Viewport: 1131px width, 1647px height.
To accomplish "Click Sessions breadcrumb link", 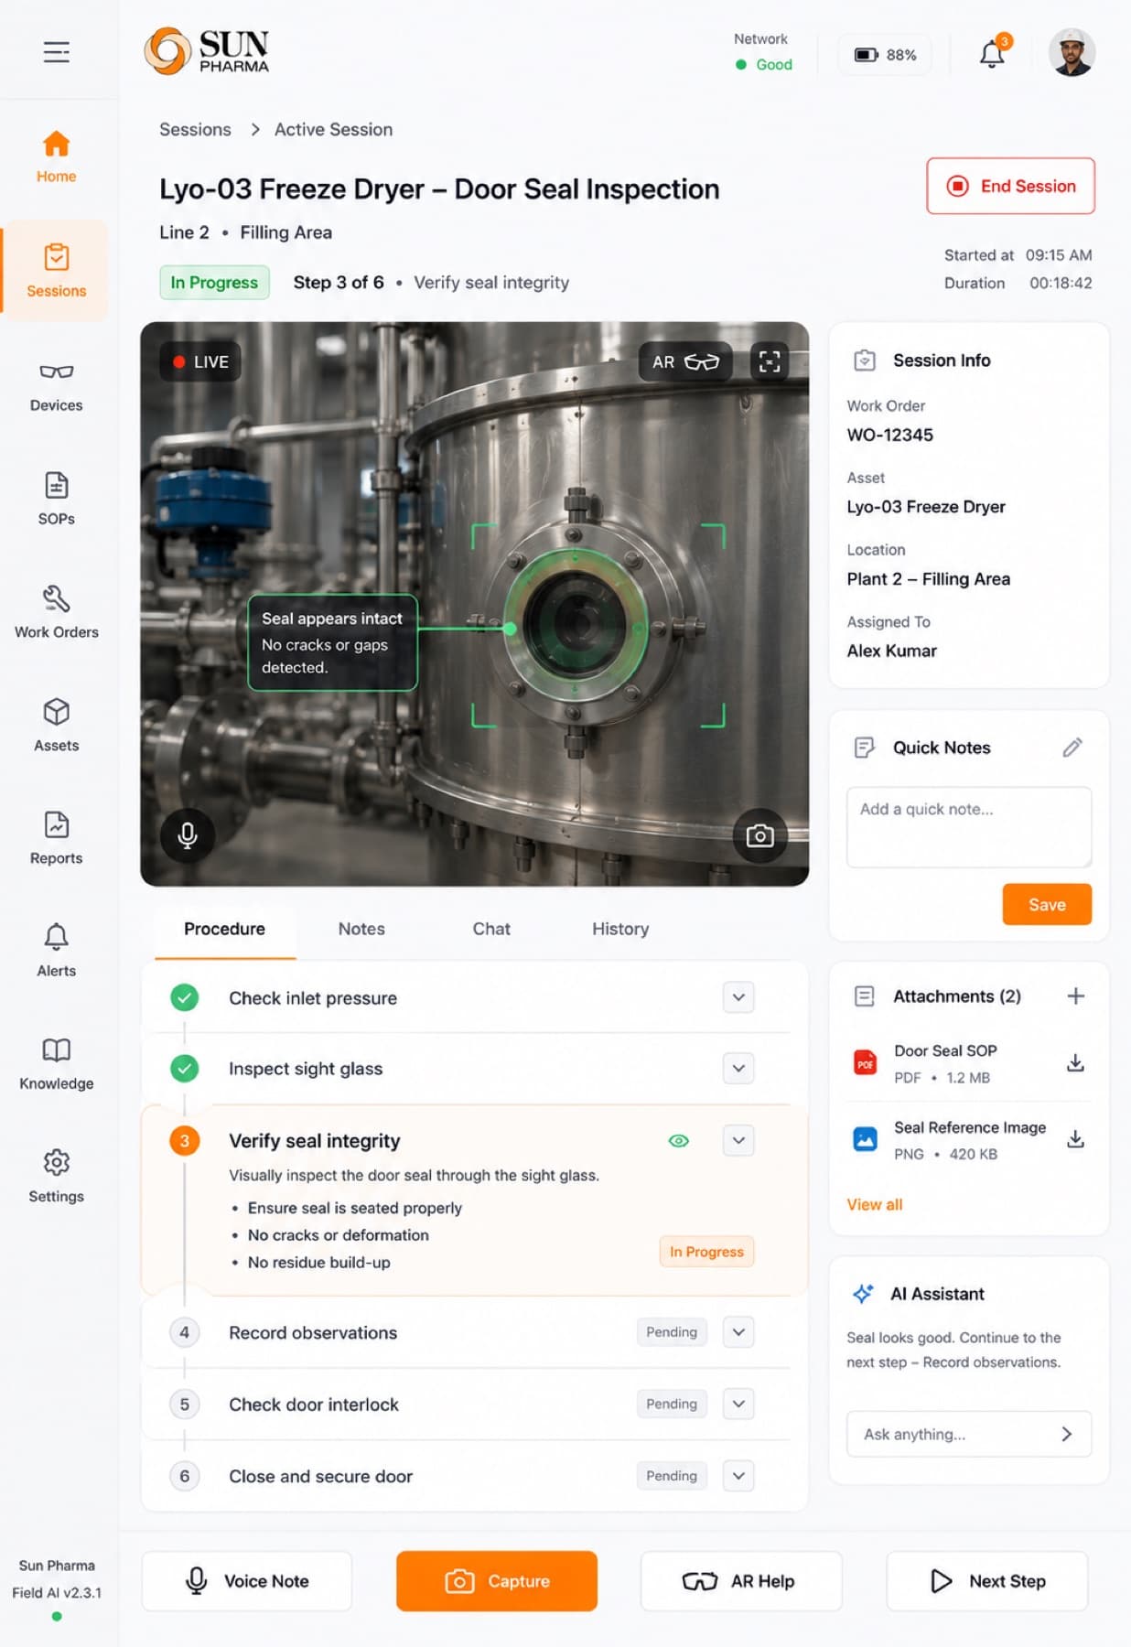I will (195, 130).
